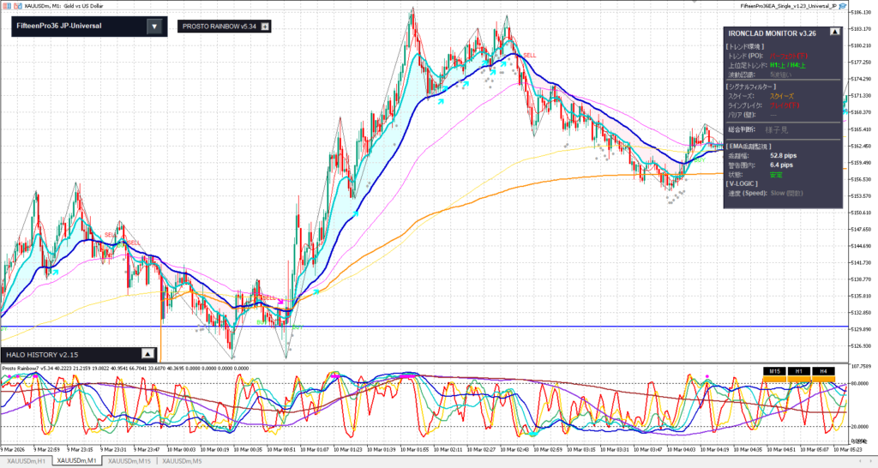Expand the HALO HISTORY v2.15 panel
The width and height of the screenshot is (878, 468).
coord(147,353)
